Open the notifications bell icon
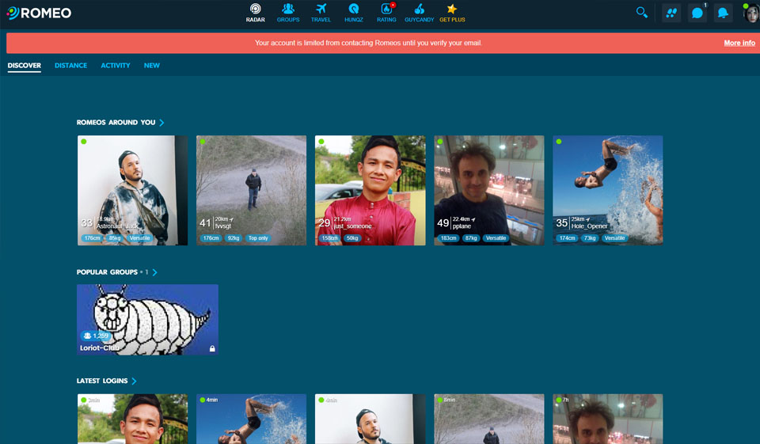Screen dimensions: 760x444 click(722, 13)
